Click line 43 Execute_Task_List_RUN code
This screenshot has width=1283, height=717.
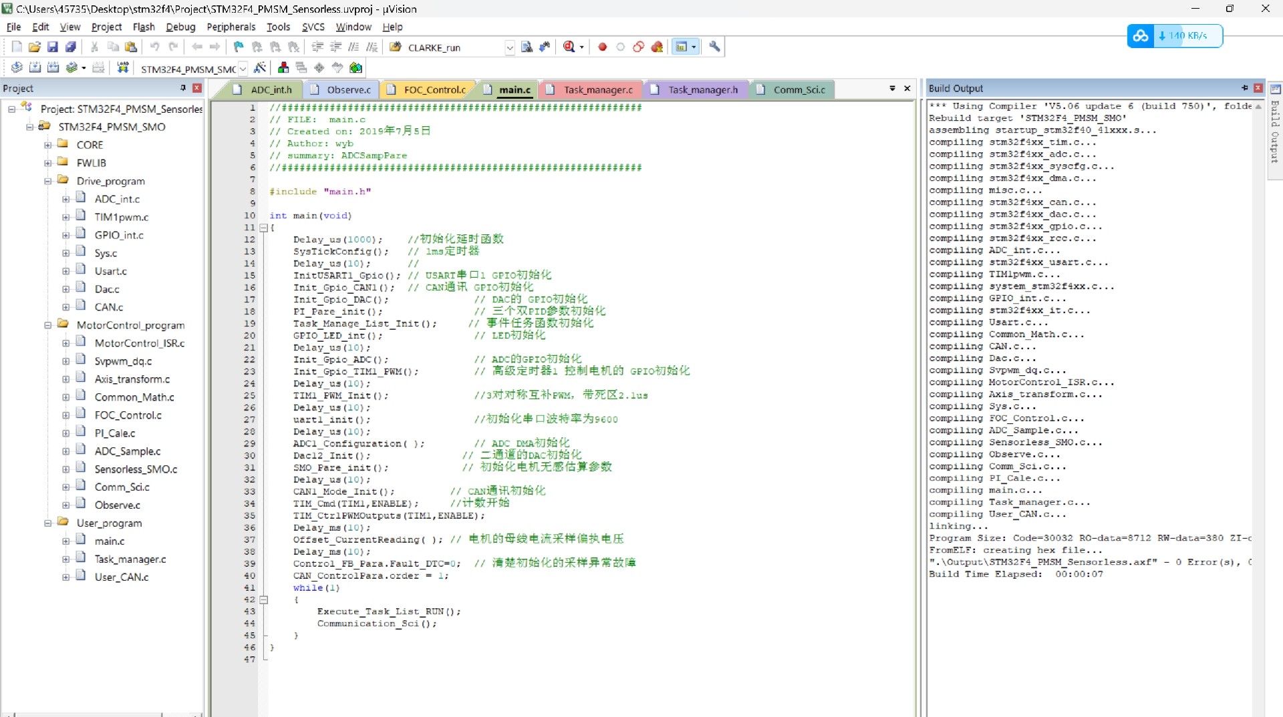389,612
